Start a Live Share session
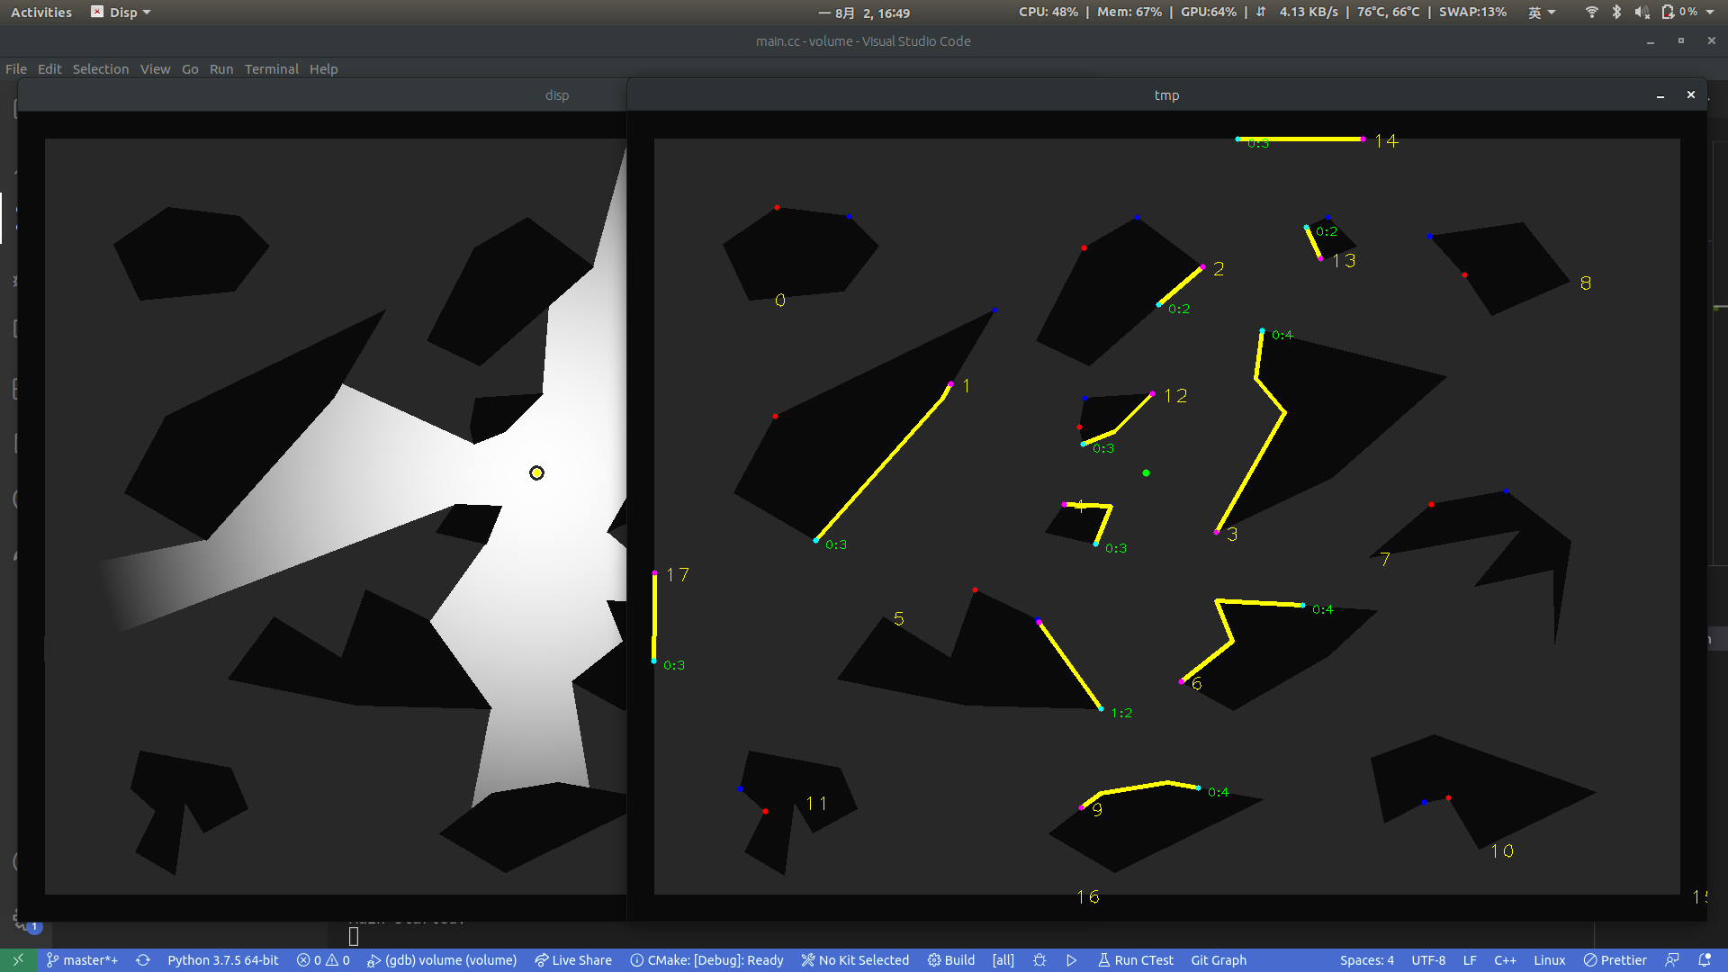Image resolution: width=1728 pixels, height=972 pixels. [x=573, y=960]
